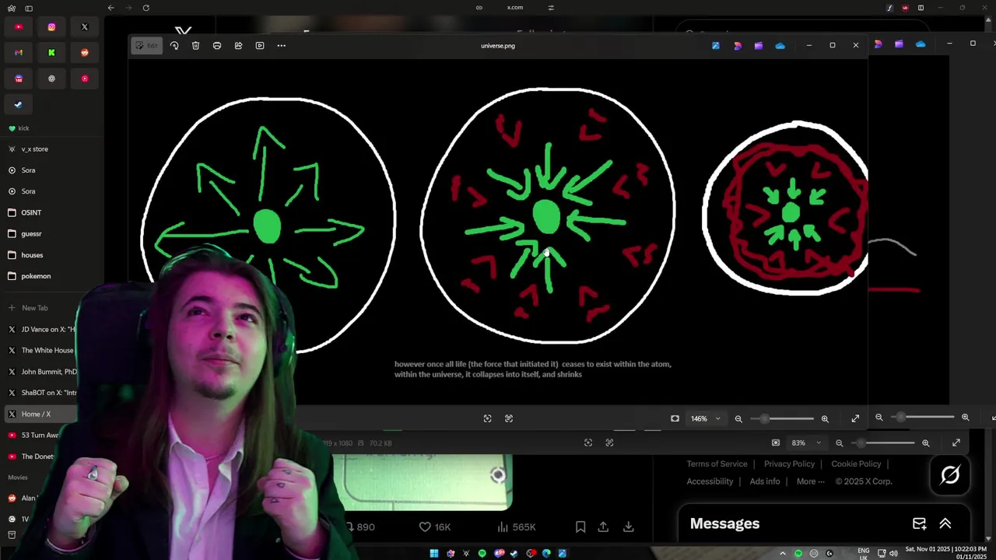Click the visual search icon in front viewer

pyautogui.click(x=487, y=418)
